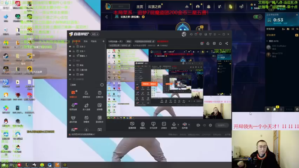Add a new scene with plus
Image resolution: width=299 pixels, height=168 pixels.
click(x=104, y=41)
